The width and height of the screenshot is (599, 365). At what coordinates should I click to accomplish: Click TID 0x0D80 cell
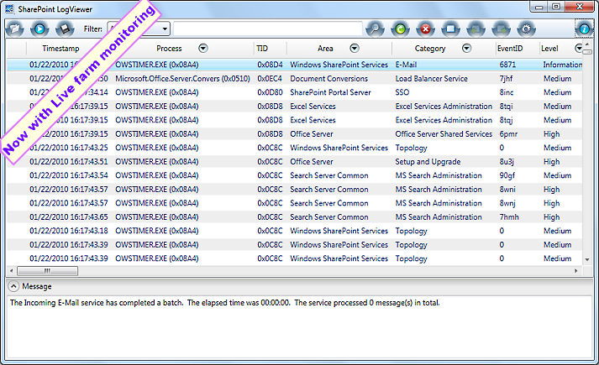click(270, 92)
